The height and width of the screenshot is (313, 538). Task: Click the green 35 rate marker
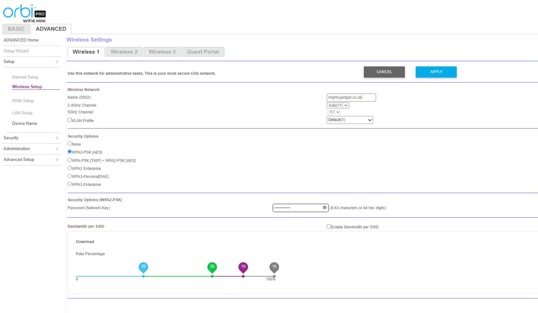tap(212, 267)
